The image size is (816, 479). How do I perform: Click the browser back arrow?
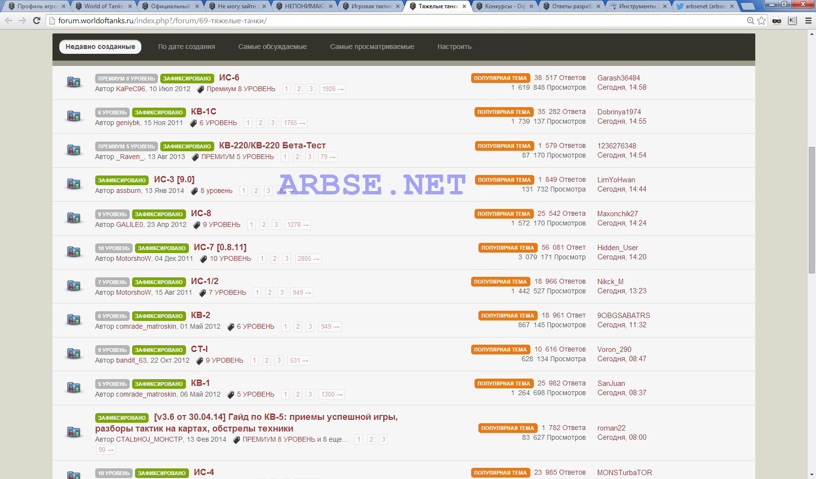pyautogui.click(x=8, y=21)
